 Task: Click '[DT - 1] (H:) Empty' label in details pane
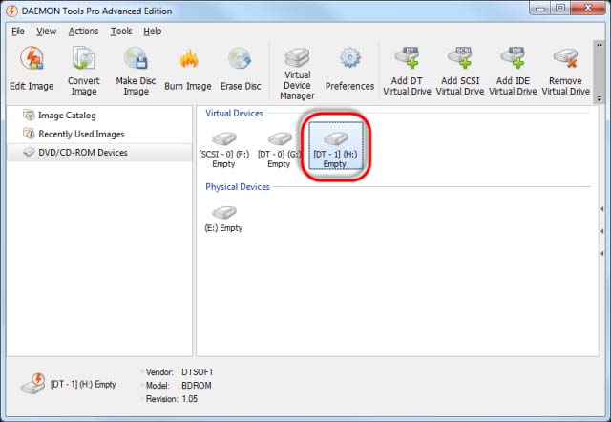click(83, 384)
